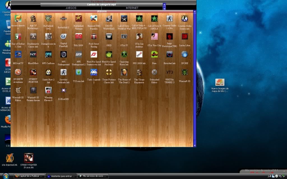
Task: Switch to the INTERNET category tab
Action: [x=132, y=8]
